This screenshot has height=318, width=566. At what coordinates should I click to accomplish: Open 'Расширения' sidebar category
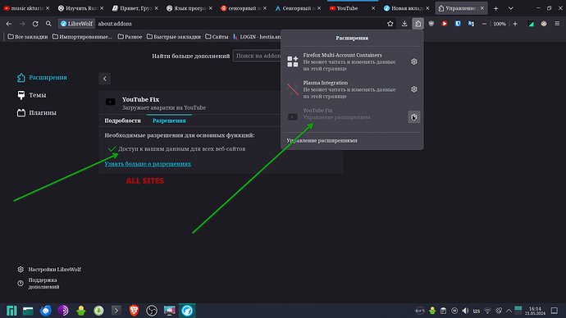[42, 78]
